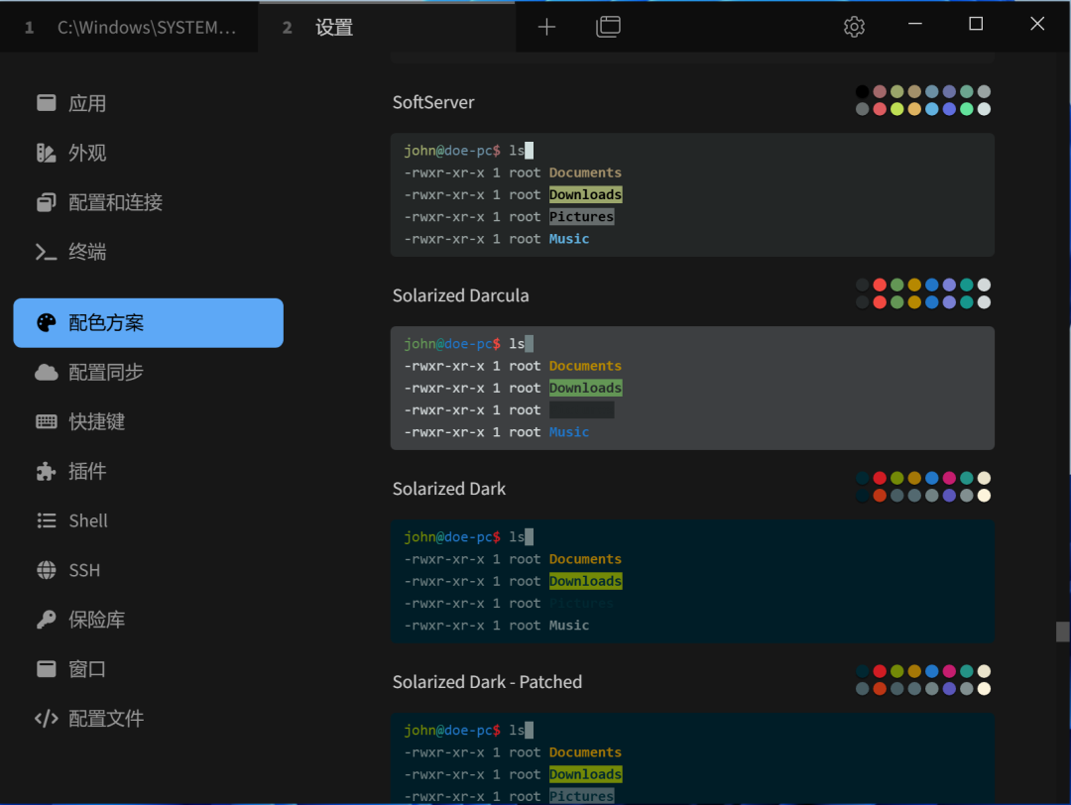Image resolution: width=1071 pixels, height=805 pixels.
Task: Click Solarized Dark - Patched scheme title
Action: click(x=487, y=682)
